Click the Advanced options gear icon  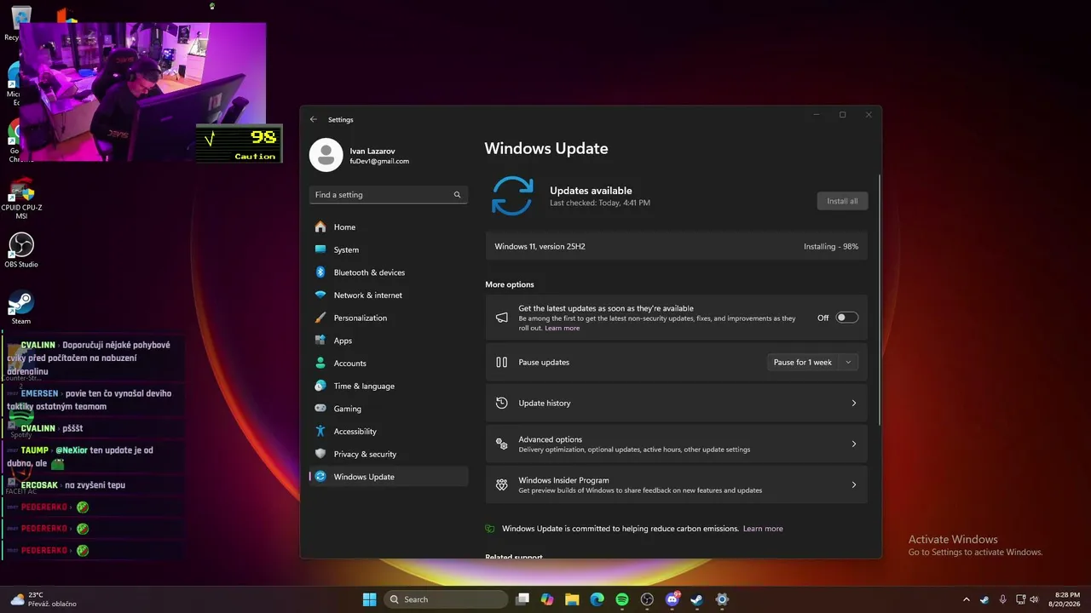(x=502, y=444)
